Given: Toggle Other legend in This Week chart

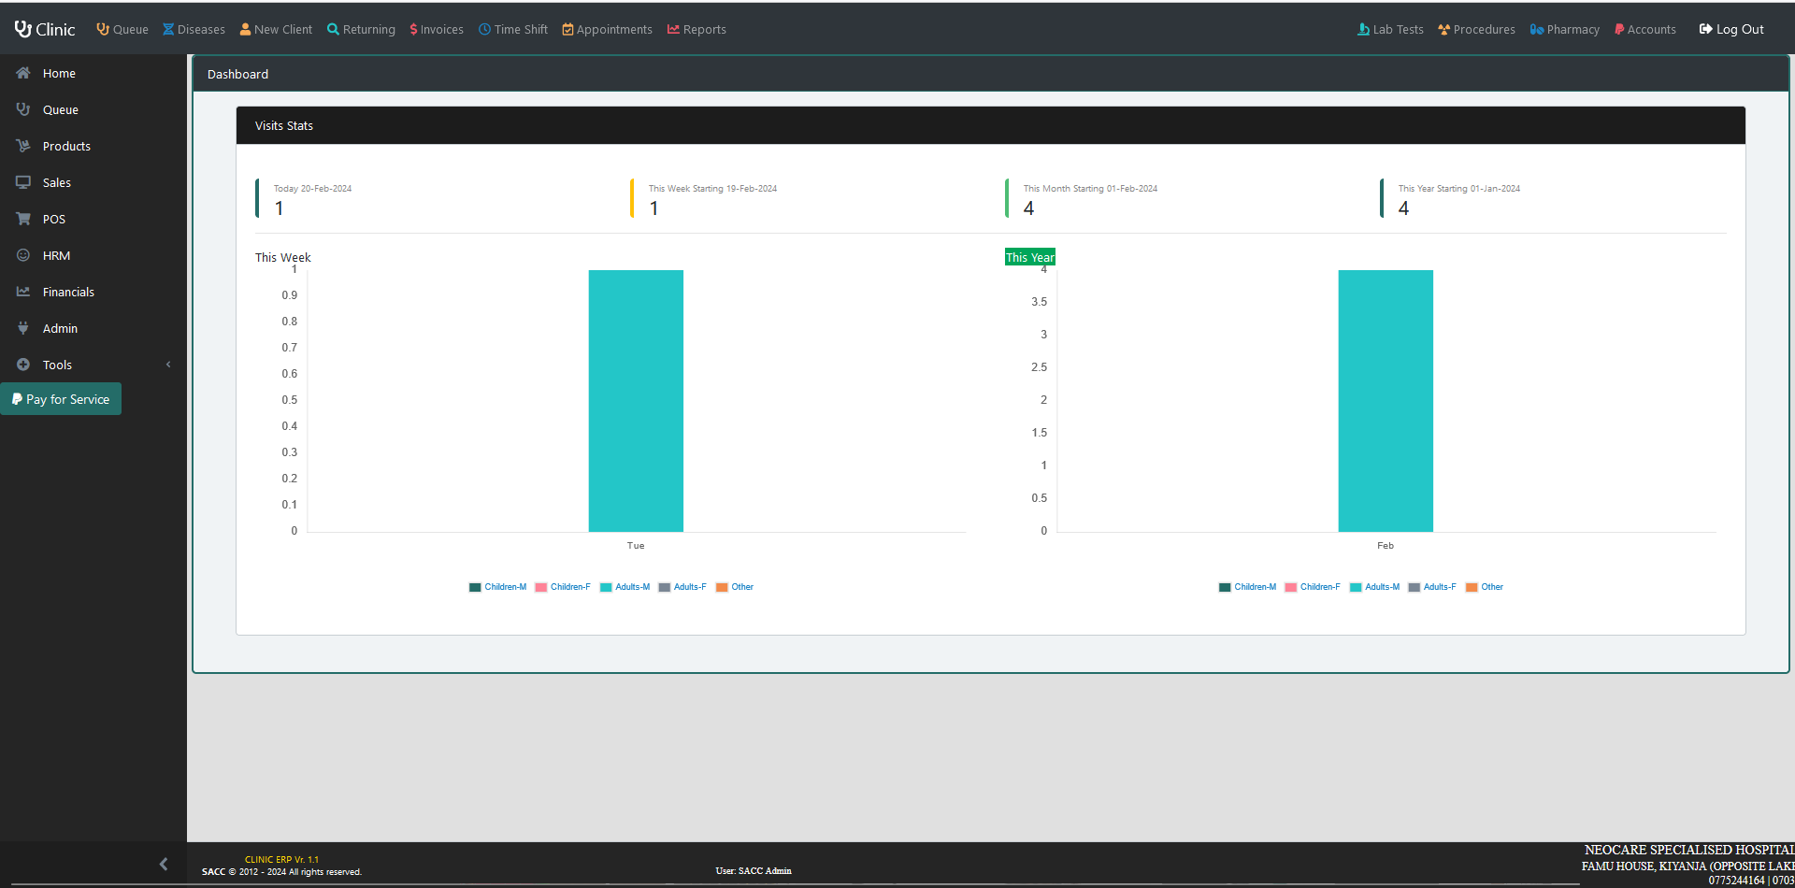Looking at the screenshot, I should pyautogui.click(x=735, y=587).
